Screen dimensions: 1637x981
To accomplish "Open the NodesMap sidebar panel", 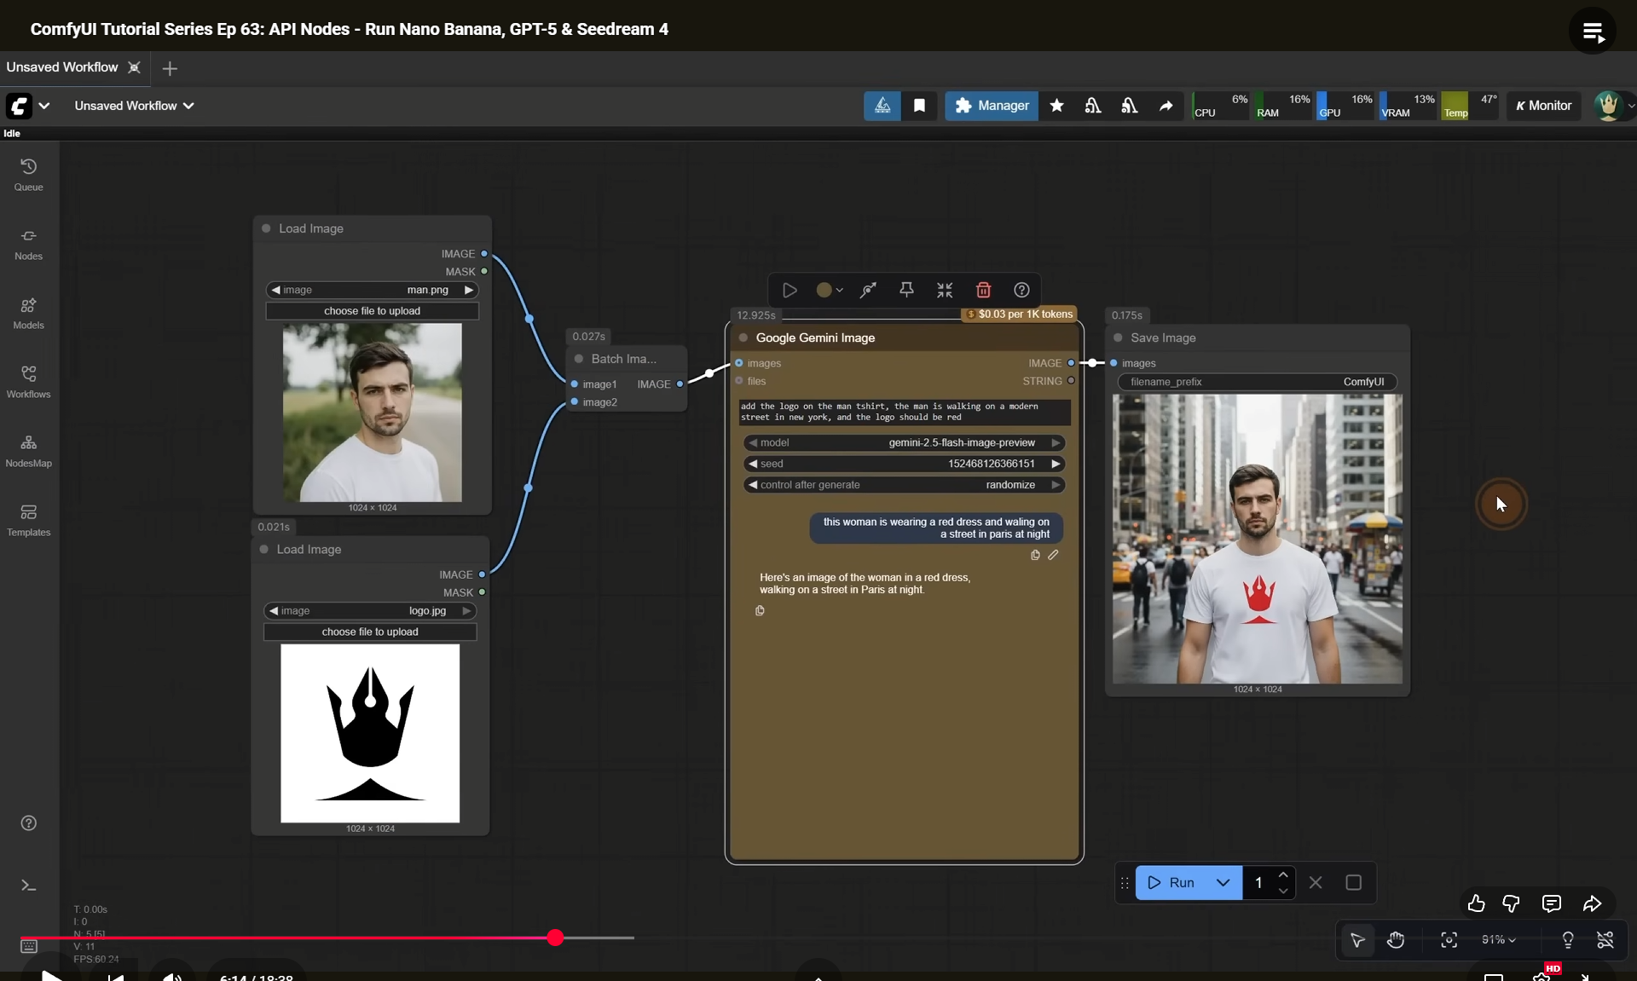I will [28, 450].
